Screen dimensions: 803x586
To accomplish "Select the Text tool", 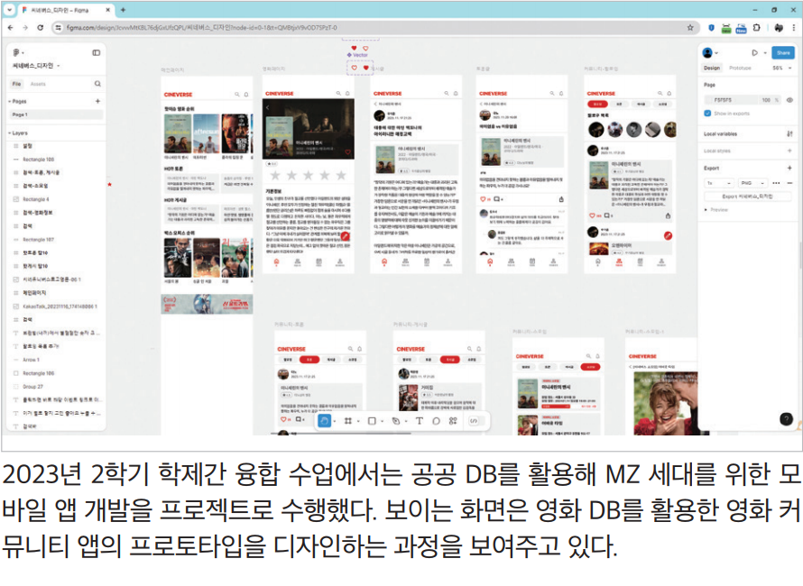I will click(419, 421).
